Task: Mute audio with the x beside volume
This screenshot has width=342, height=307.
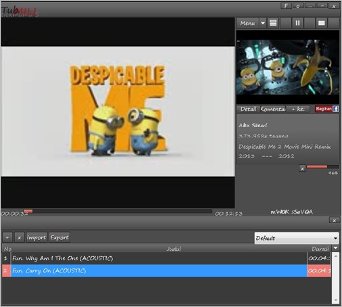Action: (302, 168)
